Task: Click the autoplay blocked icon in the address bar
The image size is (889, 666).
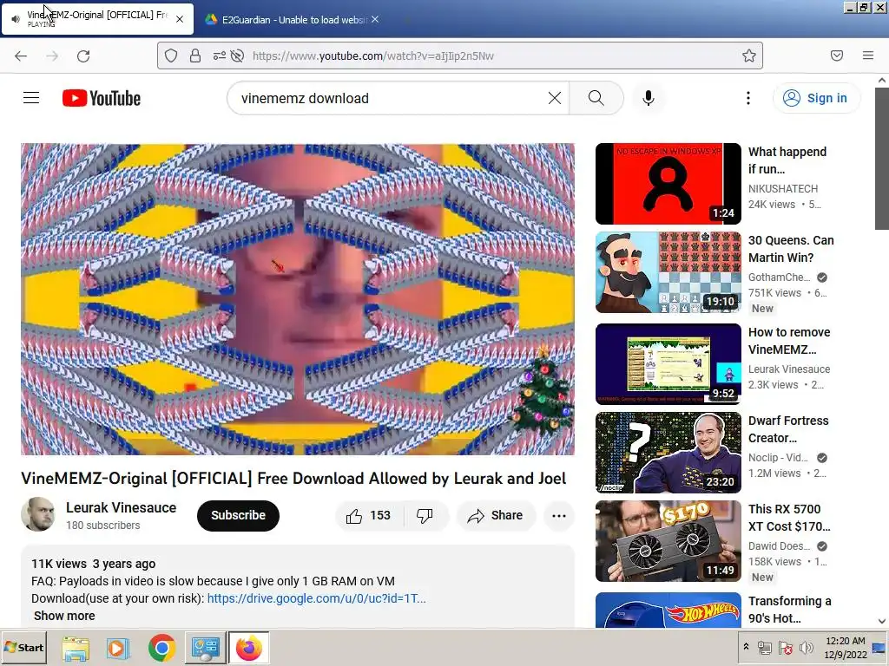Action: 238,55
